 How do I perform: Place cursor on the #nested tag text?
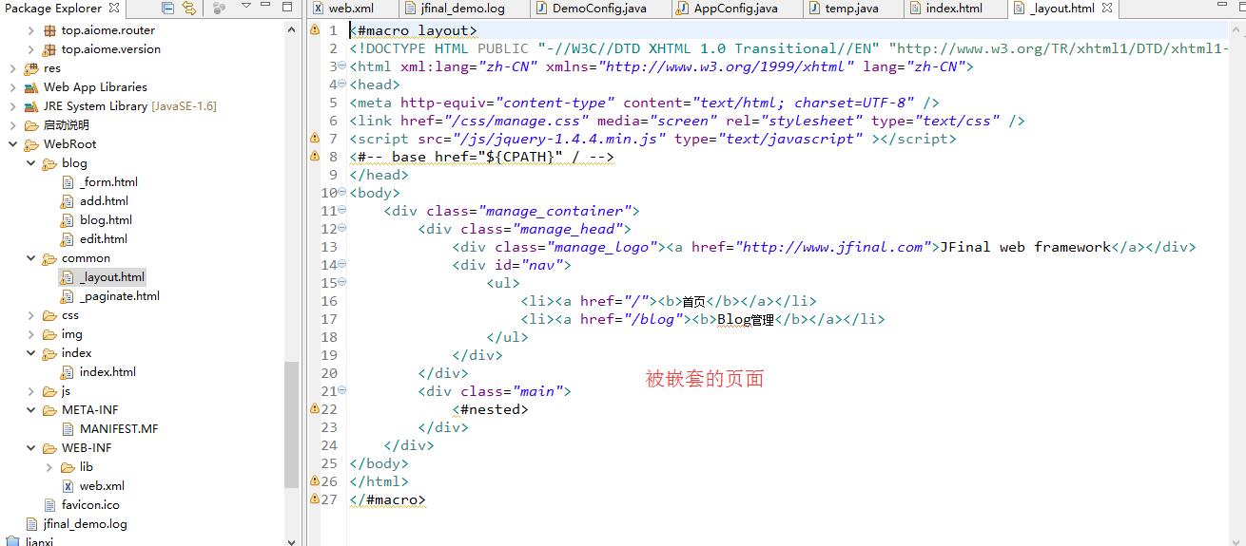[x=490, y=409]
